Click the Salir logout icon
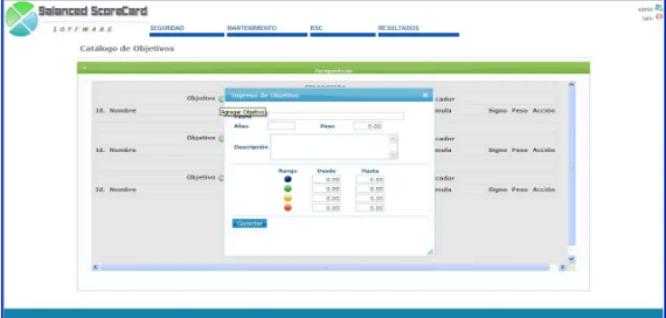666x318 pixels. point(659,17)
